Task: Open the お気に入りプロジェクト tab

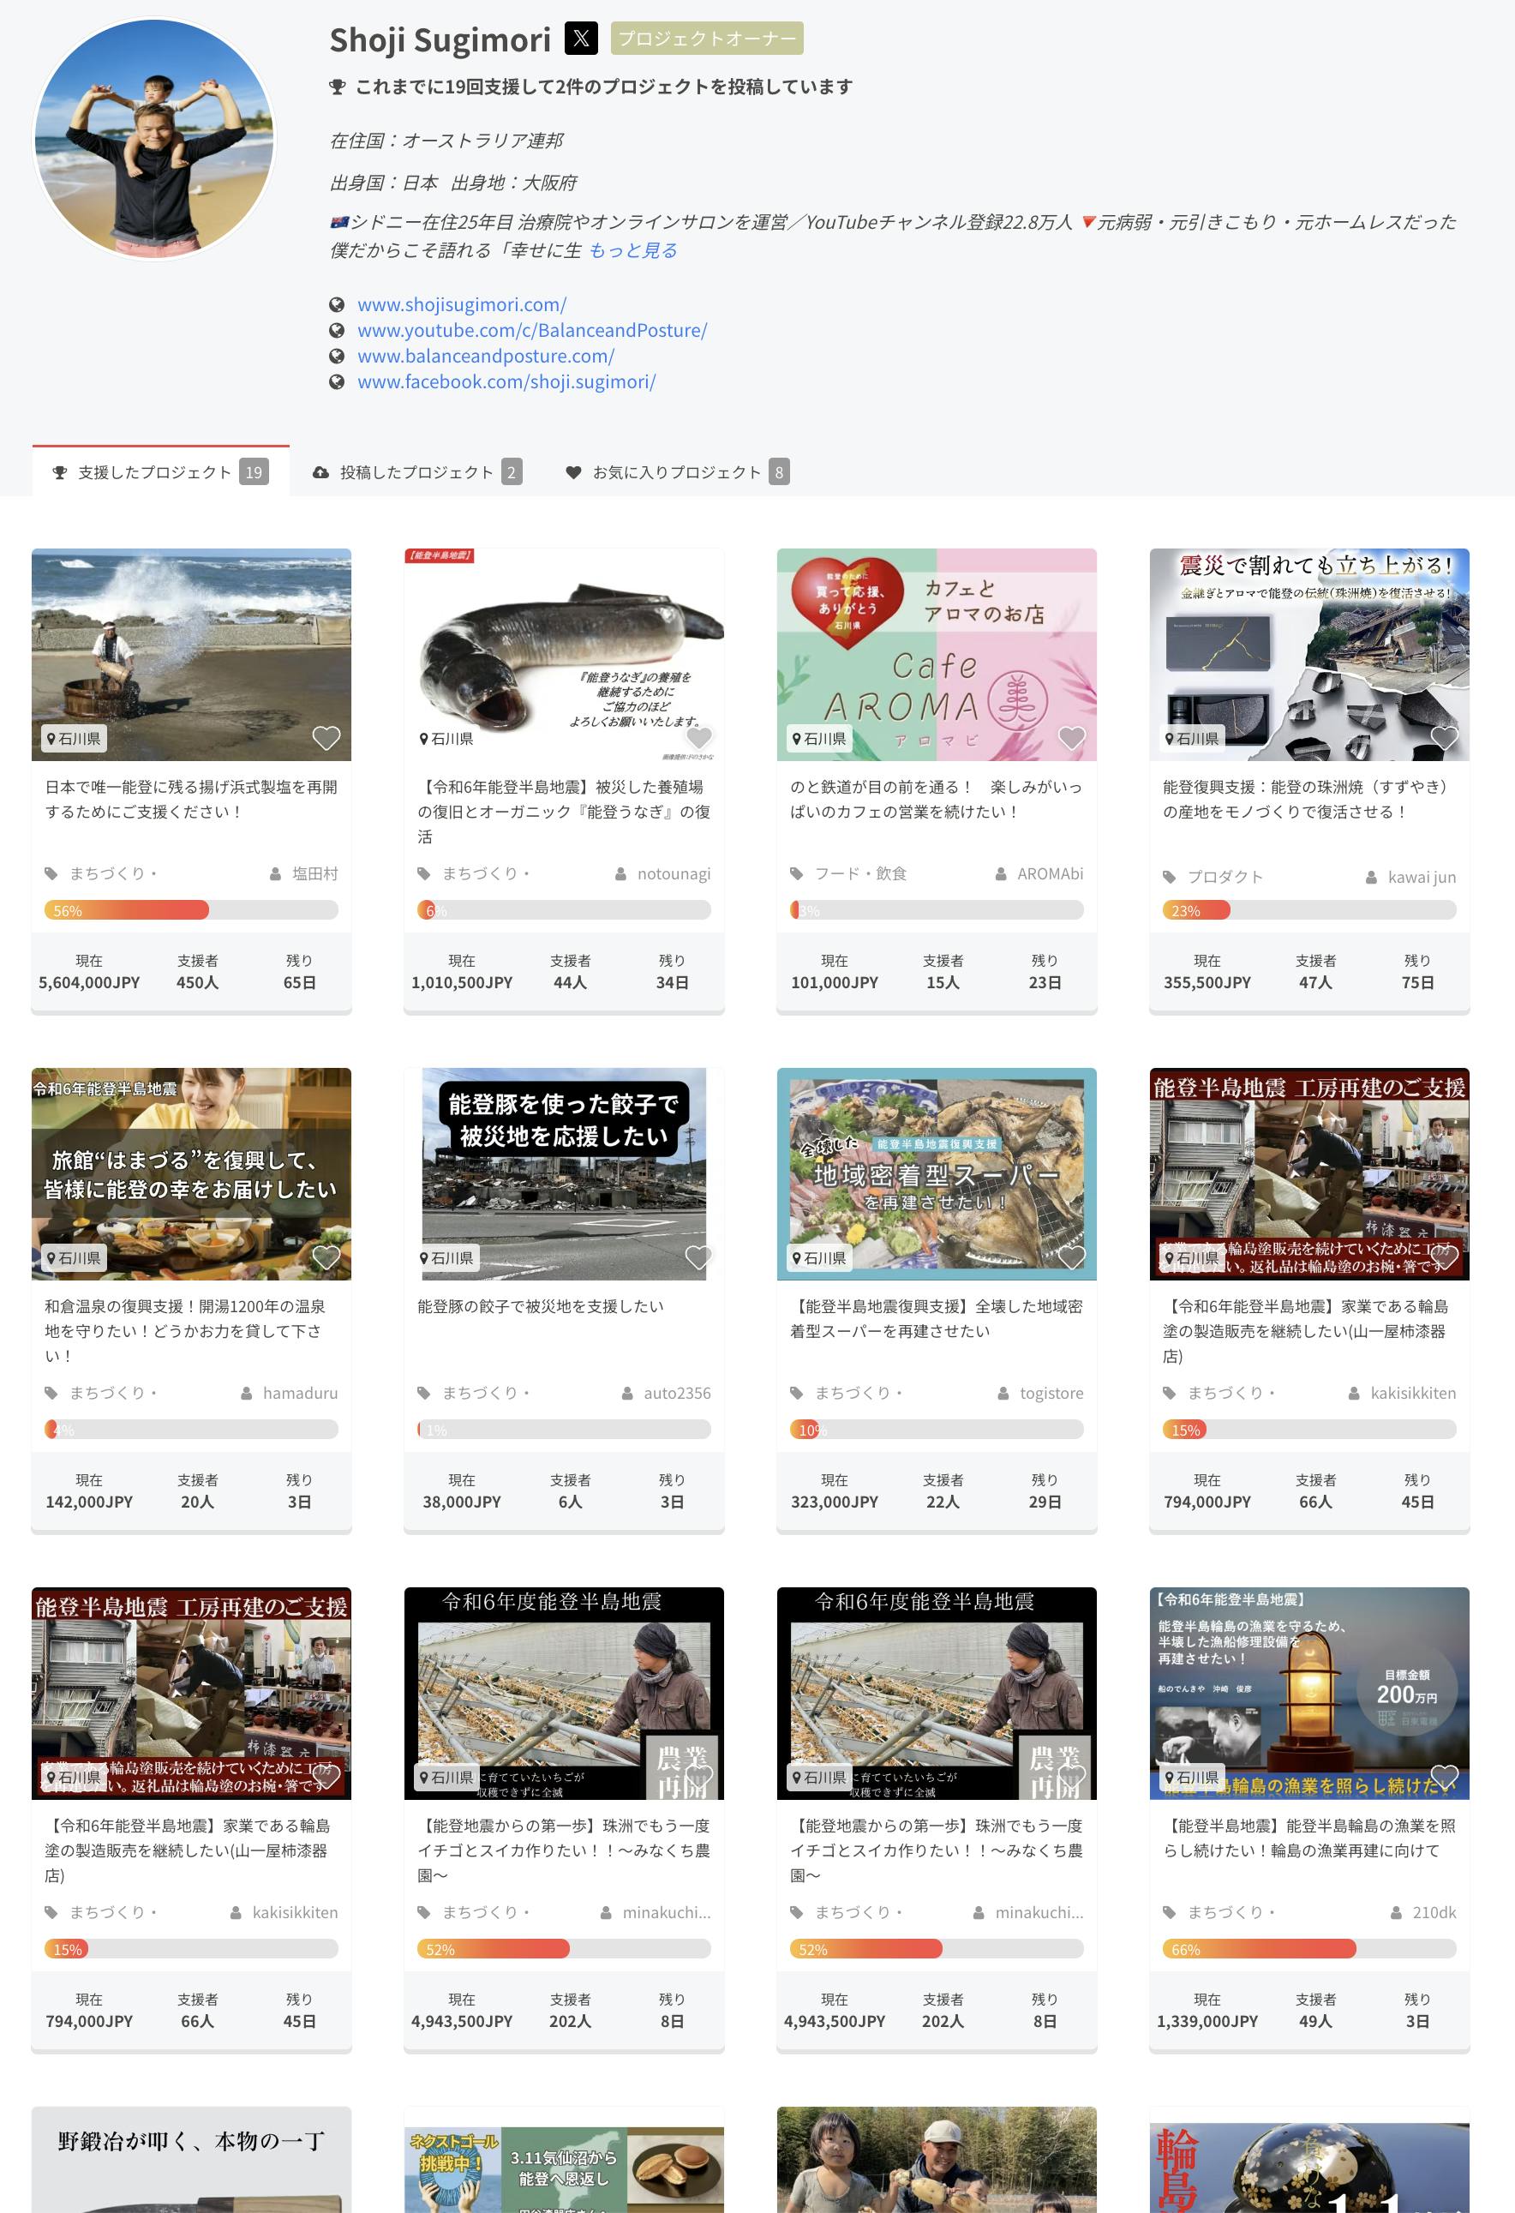Action: pos(676,472)
